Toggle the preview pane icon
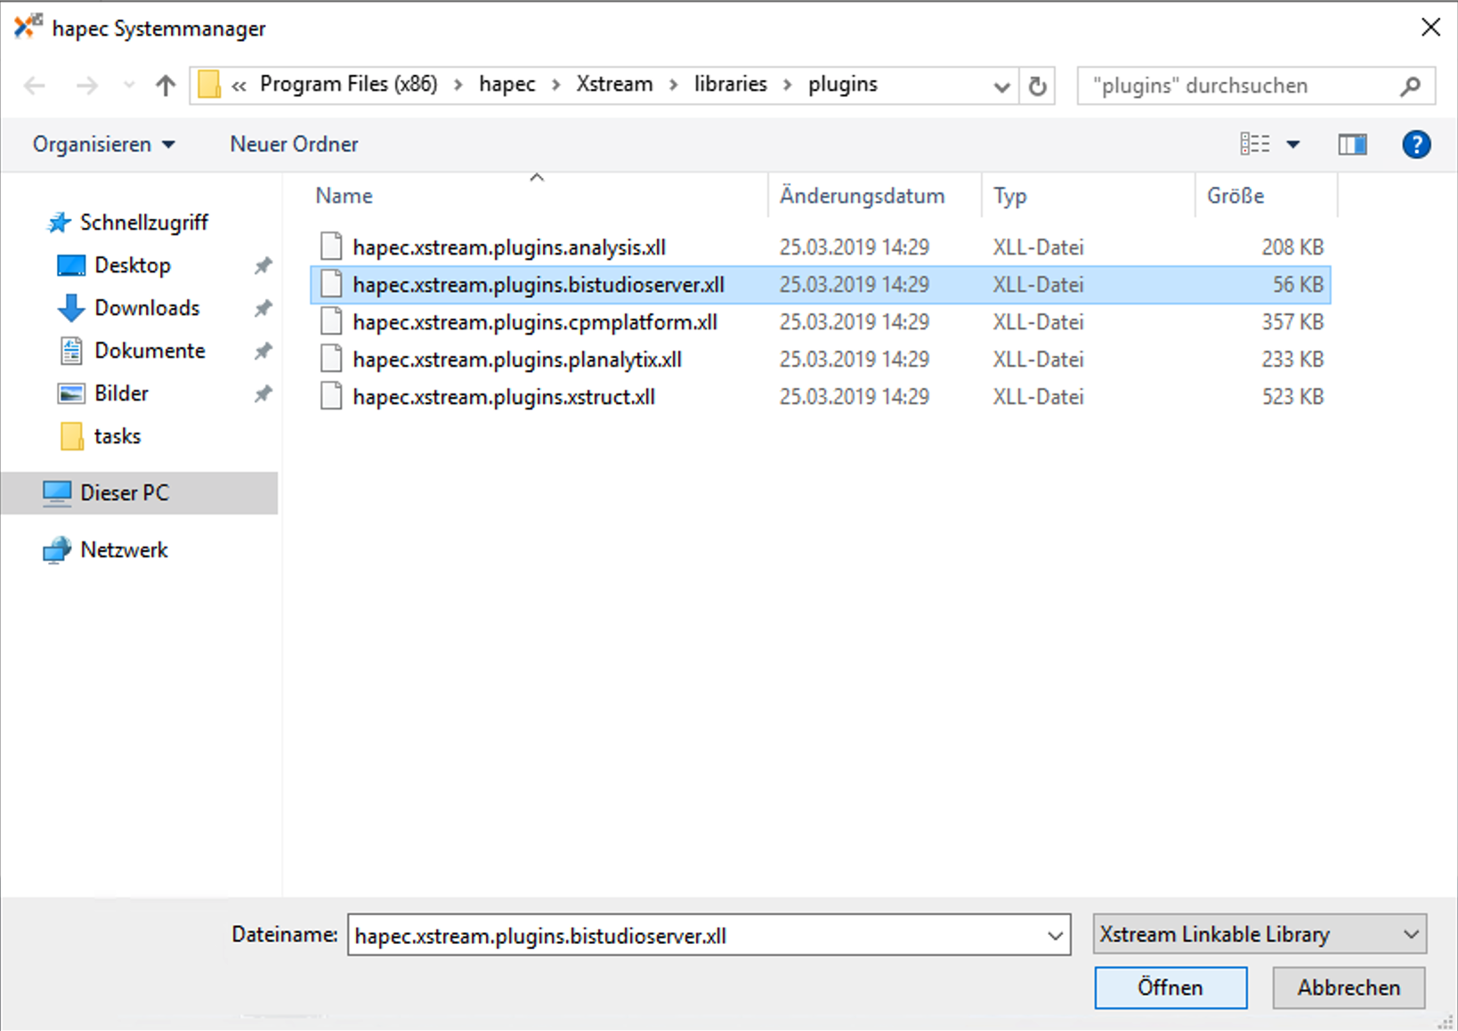 pos(1352,144)
